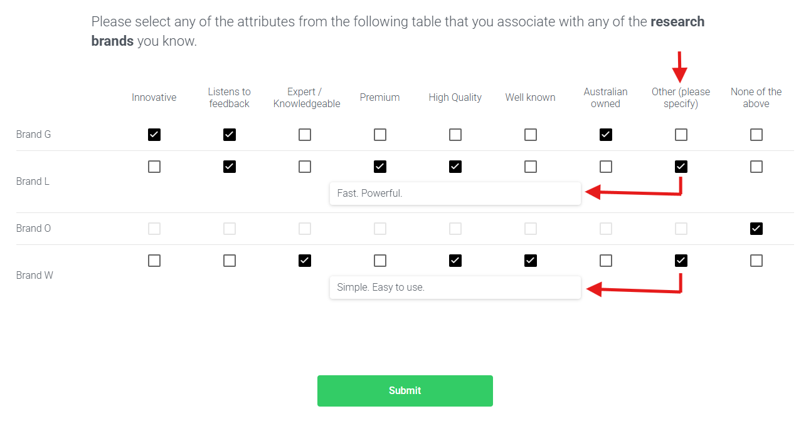Image resolution: width=806 pixels, height=426 pixels.
Task: Check Expert / Knowledgeable for Brand G
Action: pyautogui.click(x=305, y=135)
